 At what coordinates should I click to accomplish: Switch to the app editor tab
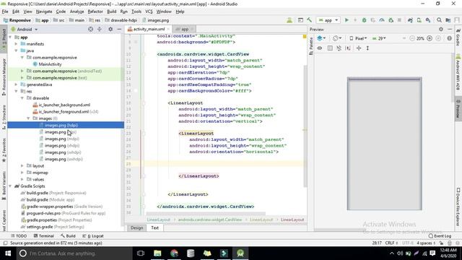[185, 29]
